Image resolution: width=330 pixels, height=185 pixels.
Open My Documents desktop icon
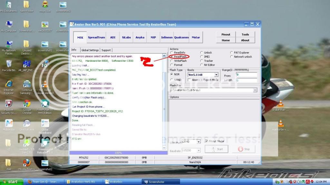[9, 6]
